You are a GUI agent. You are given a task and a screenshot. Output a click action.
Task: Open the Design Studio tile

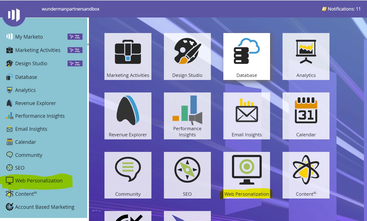coord(187,57)
